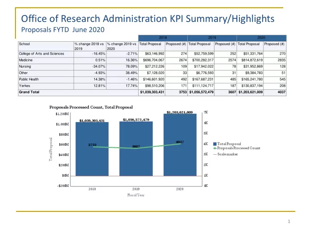Select the 17.74% Yerkes cell
Viewport: 309px width, 232px height.
[122, 86]
